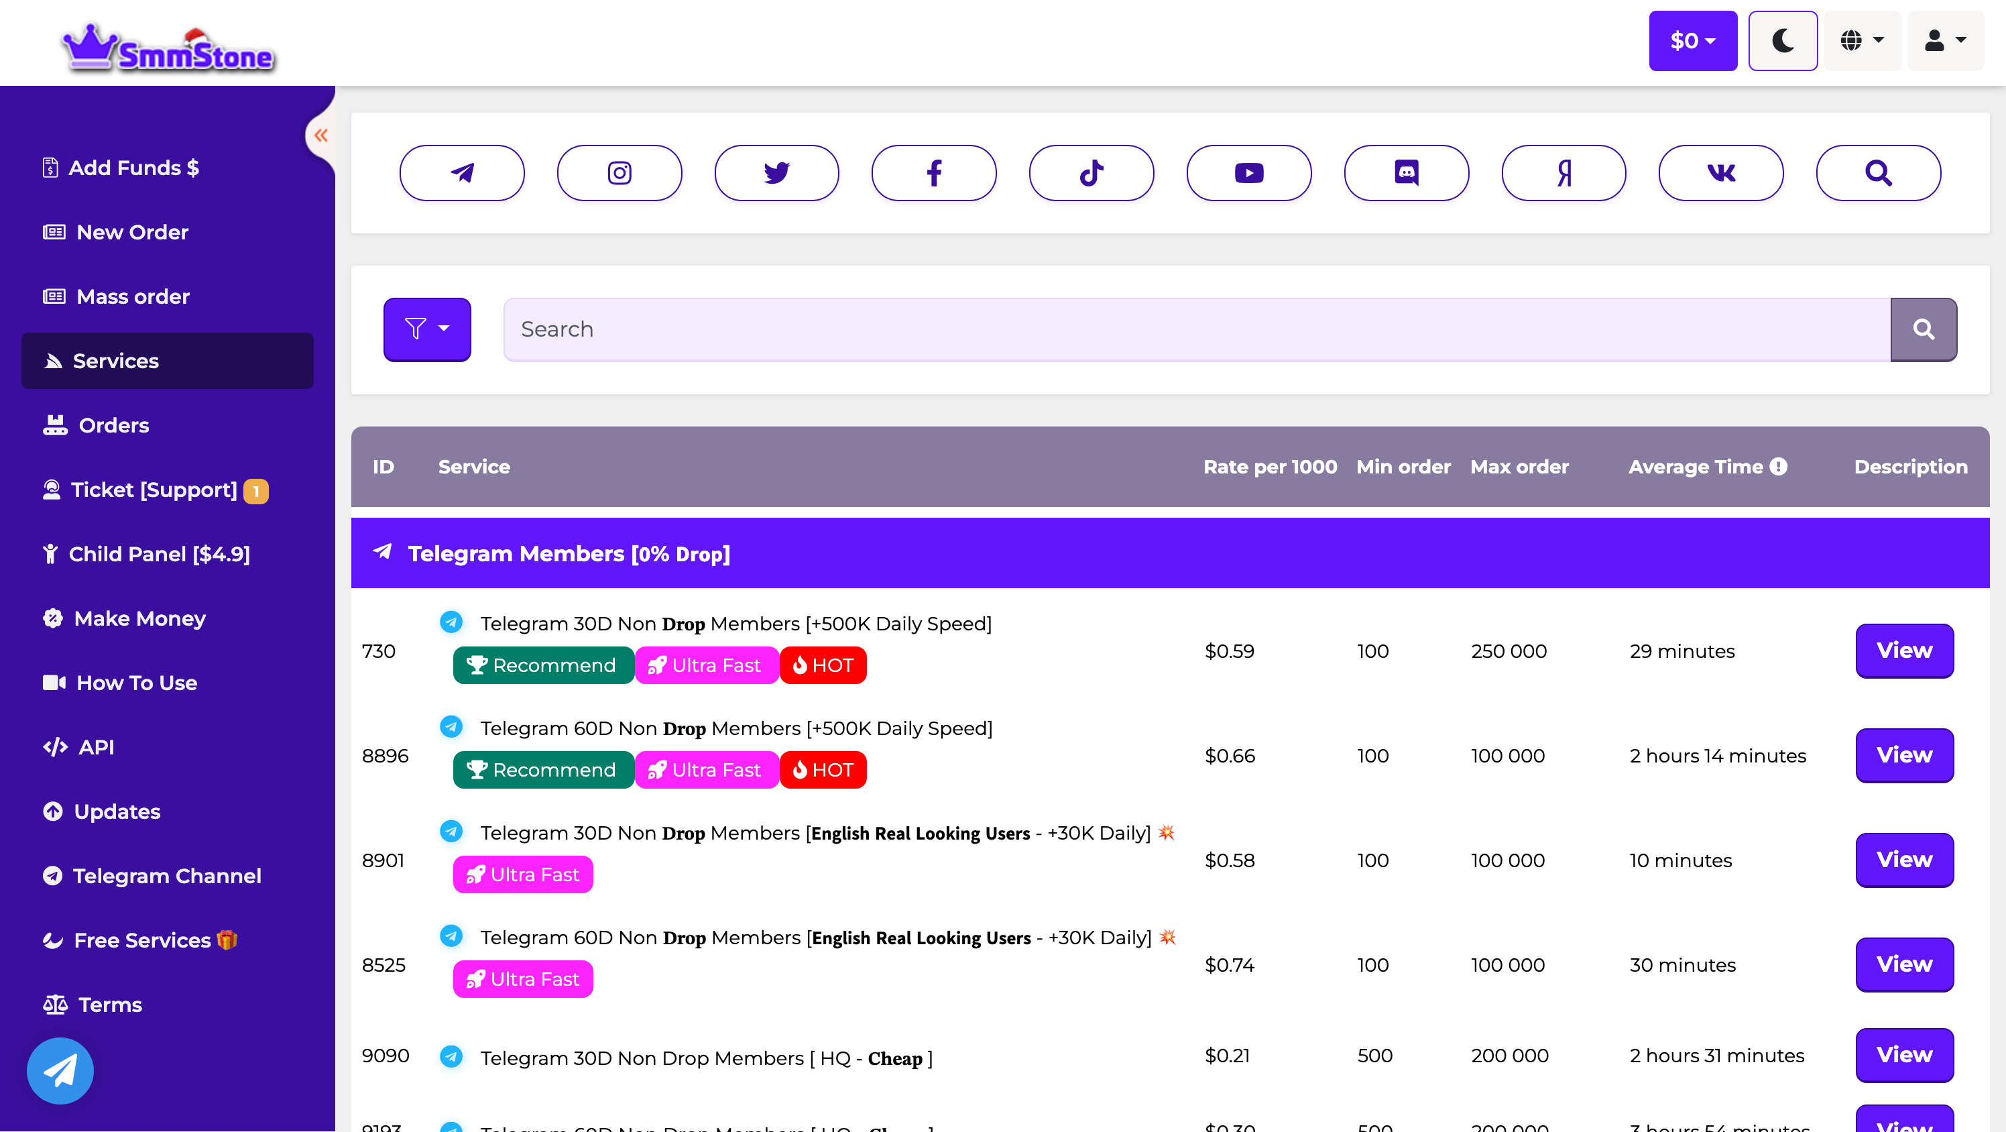Choose the Discord category icon
Viewport: 2006px width, 1132px height.
tap(1405, 173)
